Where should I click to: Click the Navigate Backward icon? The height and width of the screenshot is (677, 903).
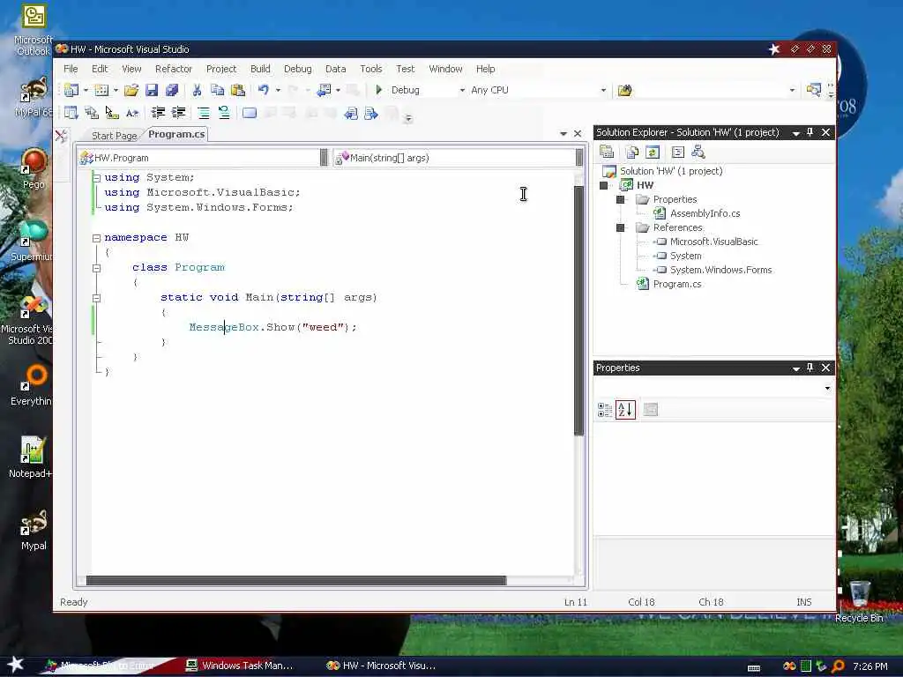pyautogui.click(x=325, y=90)
